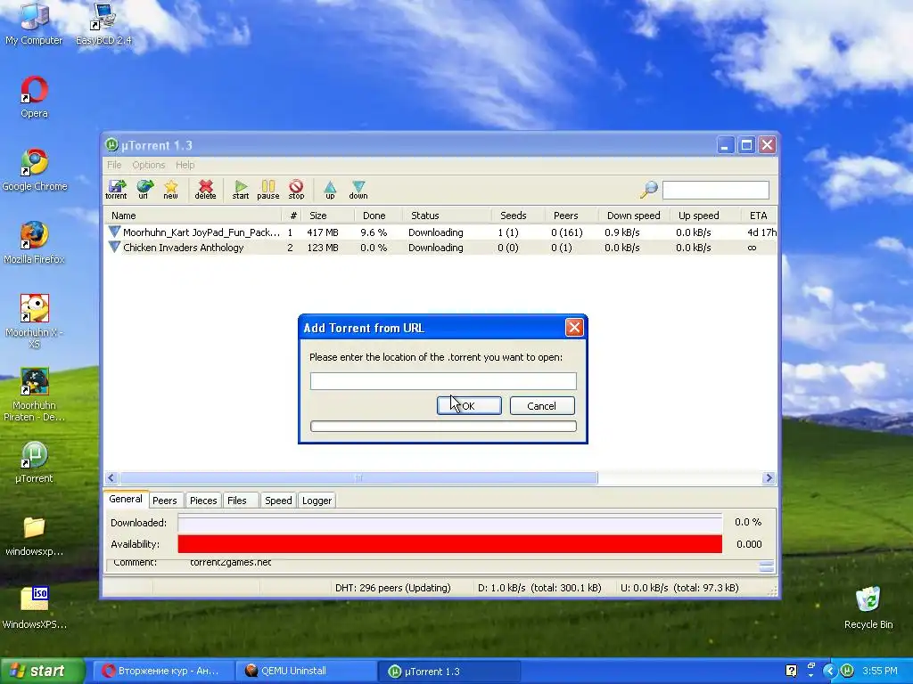Click the New torrent star icon

(x=170, y=189)
